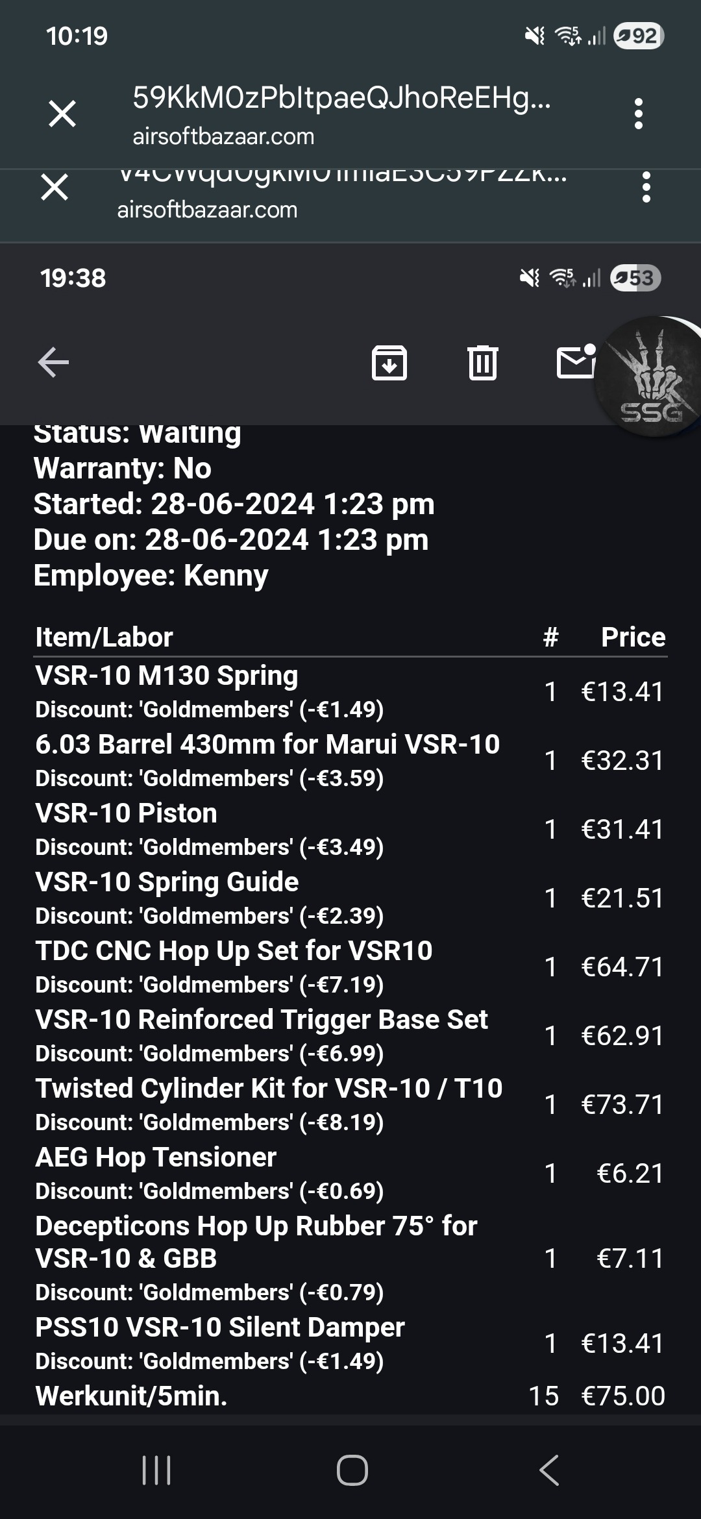Open the Android recent apps button

point(156,1470)
